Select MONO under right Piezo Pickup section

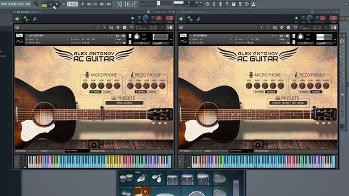pos(316,91)
